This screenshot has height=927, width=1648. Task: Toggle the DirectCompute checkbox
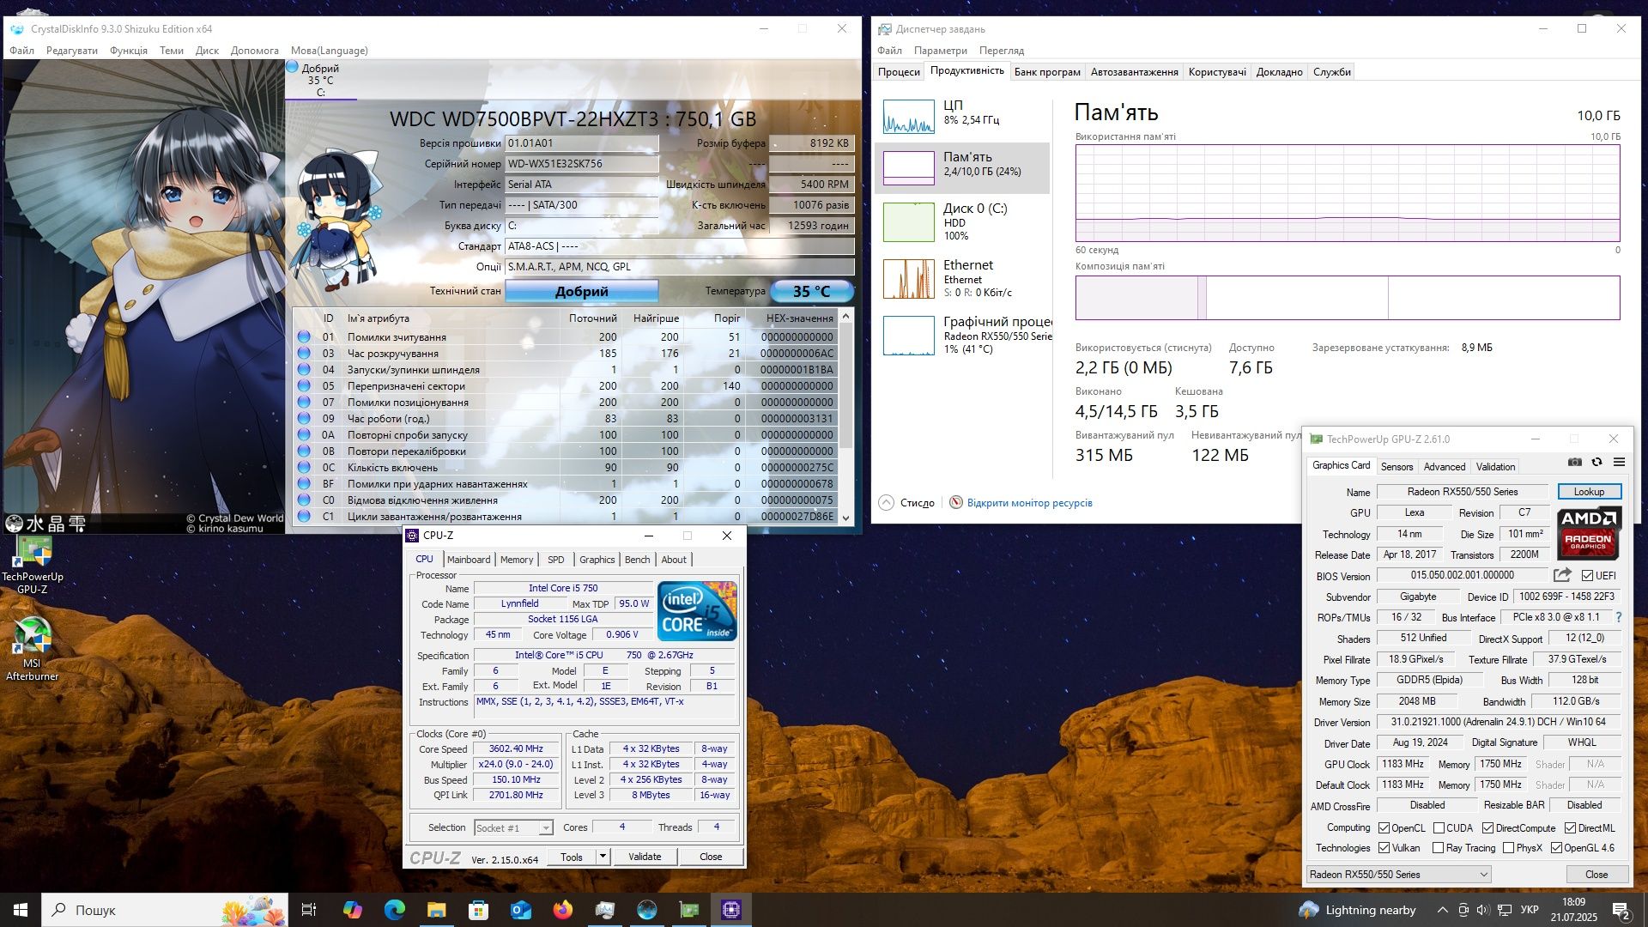pyautogui.click(x=1487, y=827)
